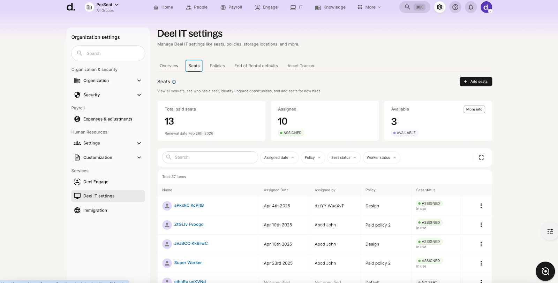Click the Deel IT settings monitor icon

coord(77,196)
